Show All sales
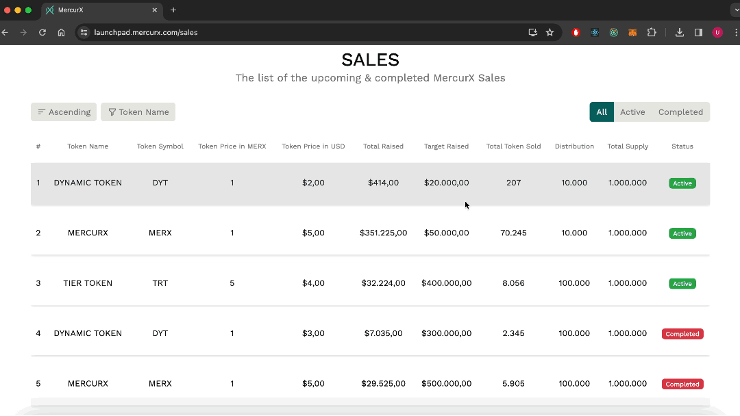The height and width of the screenshot is (416, 740). point(602,112)
